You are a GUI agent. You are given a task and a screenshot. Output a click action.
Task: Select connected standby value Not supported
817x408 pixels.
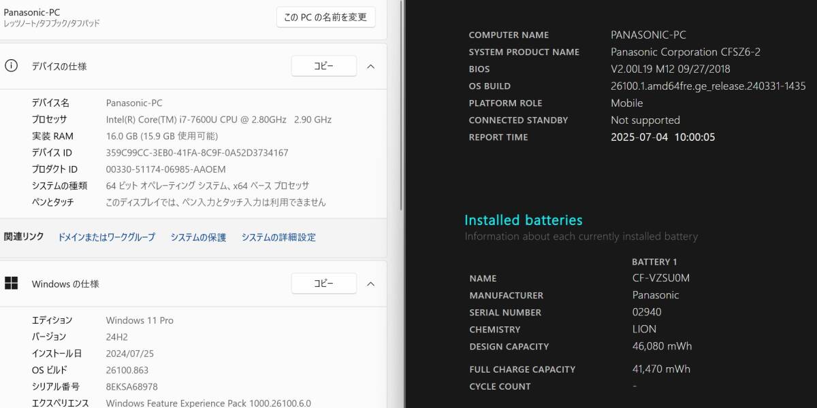click(x=645, y=120)
